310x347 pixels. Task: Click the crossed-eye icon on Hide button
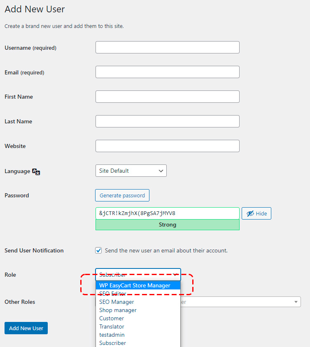point(249,214)
